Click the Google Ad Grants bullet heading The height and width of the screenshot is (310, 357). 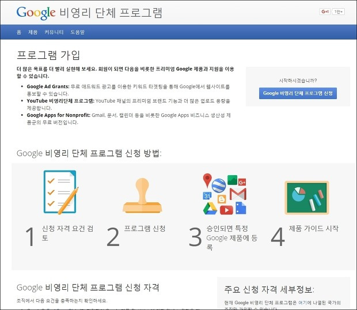tap(48, 86)
